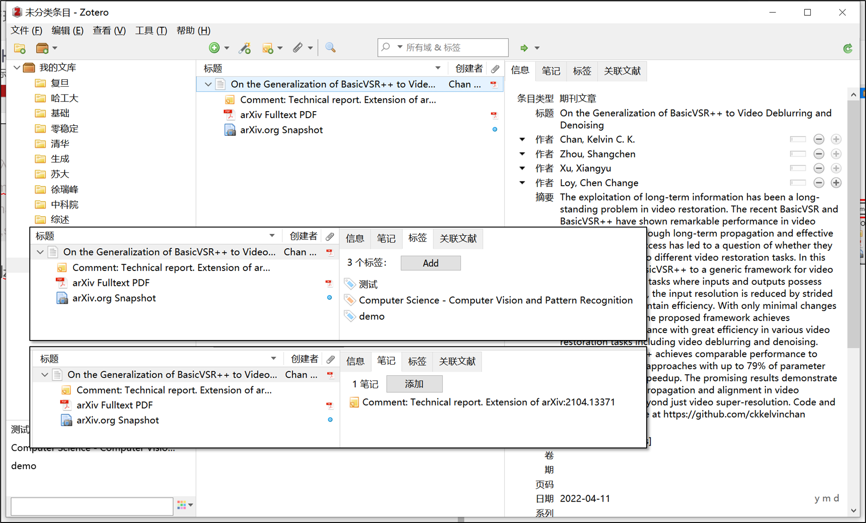Screen dimensions: 866x523
Task: Click snapshot icon of arXiv.org Snapshot in main list
Action: pyautogui.click(x=230, y=130)
